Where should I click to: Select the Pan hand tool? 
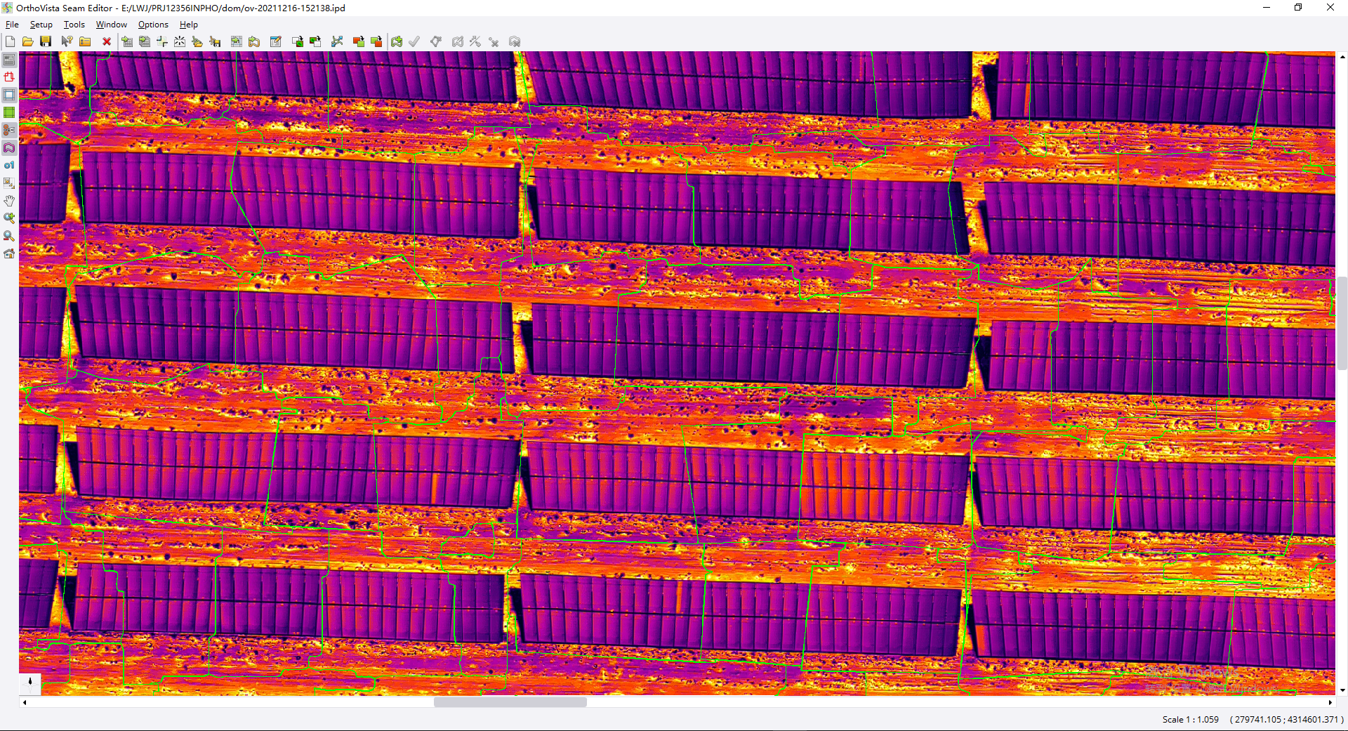(9, 201)
